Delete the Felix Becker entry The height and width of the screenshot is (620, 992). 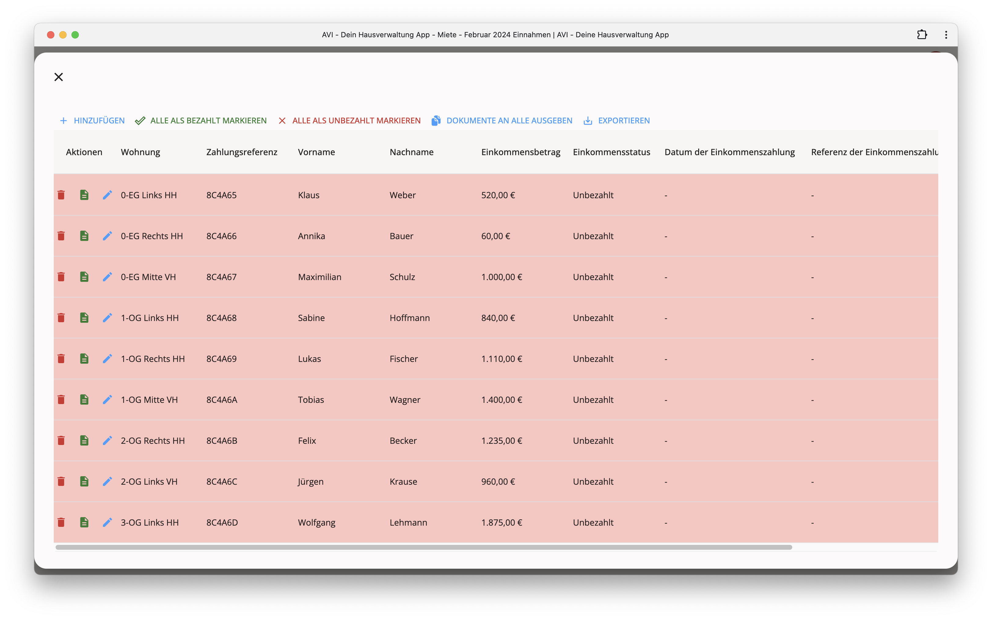pos(61,440)
